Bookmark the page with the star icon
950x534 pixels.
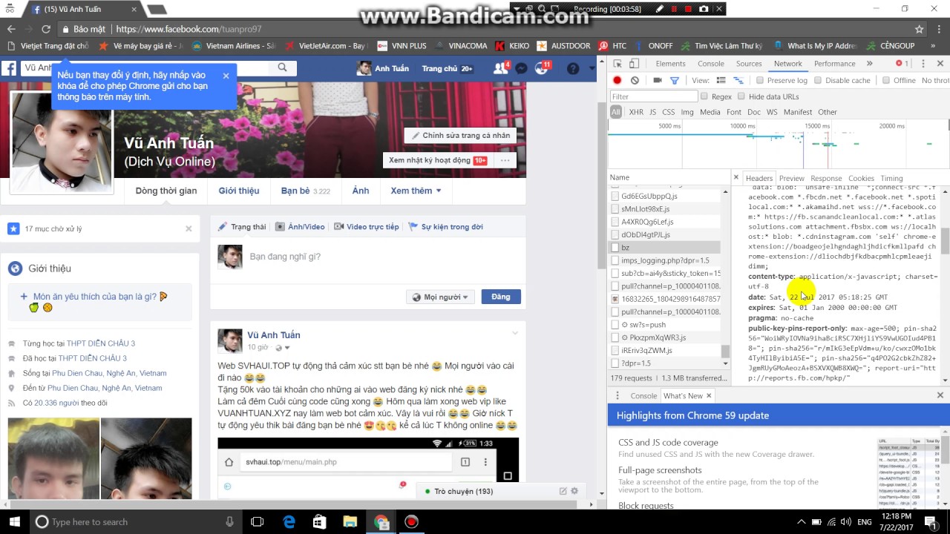[x=919, y=29]
